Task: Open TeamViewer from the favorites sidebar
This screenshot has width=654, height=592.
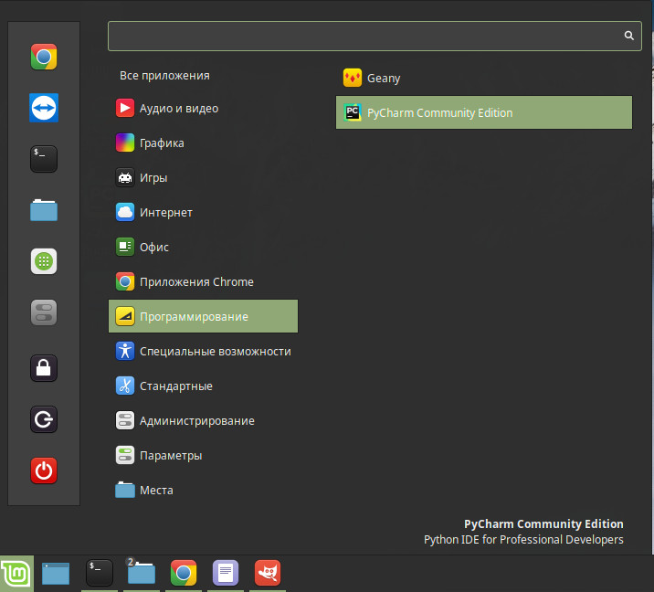Action: [44, 108]
